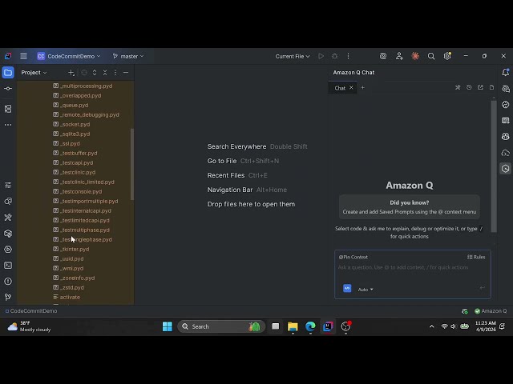Close the Chat tab
Viewport: 513px width, 384px height.
(x=351, y=87)
